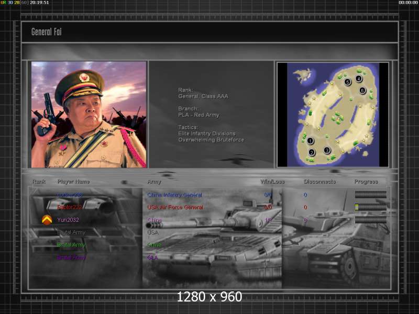Click start position marker 4 on minimap
The image size is (419, 314).
click(359, 78)
